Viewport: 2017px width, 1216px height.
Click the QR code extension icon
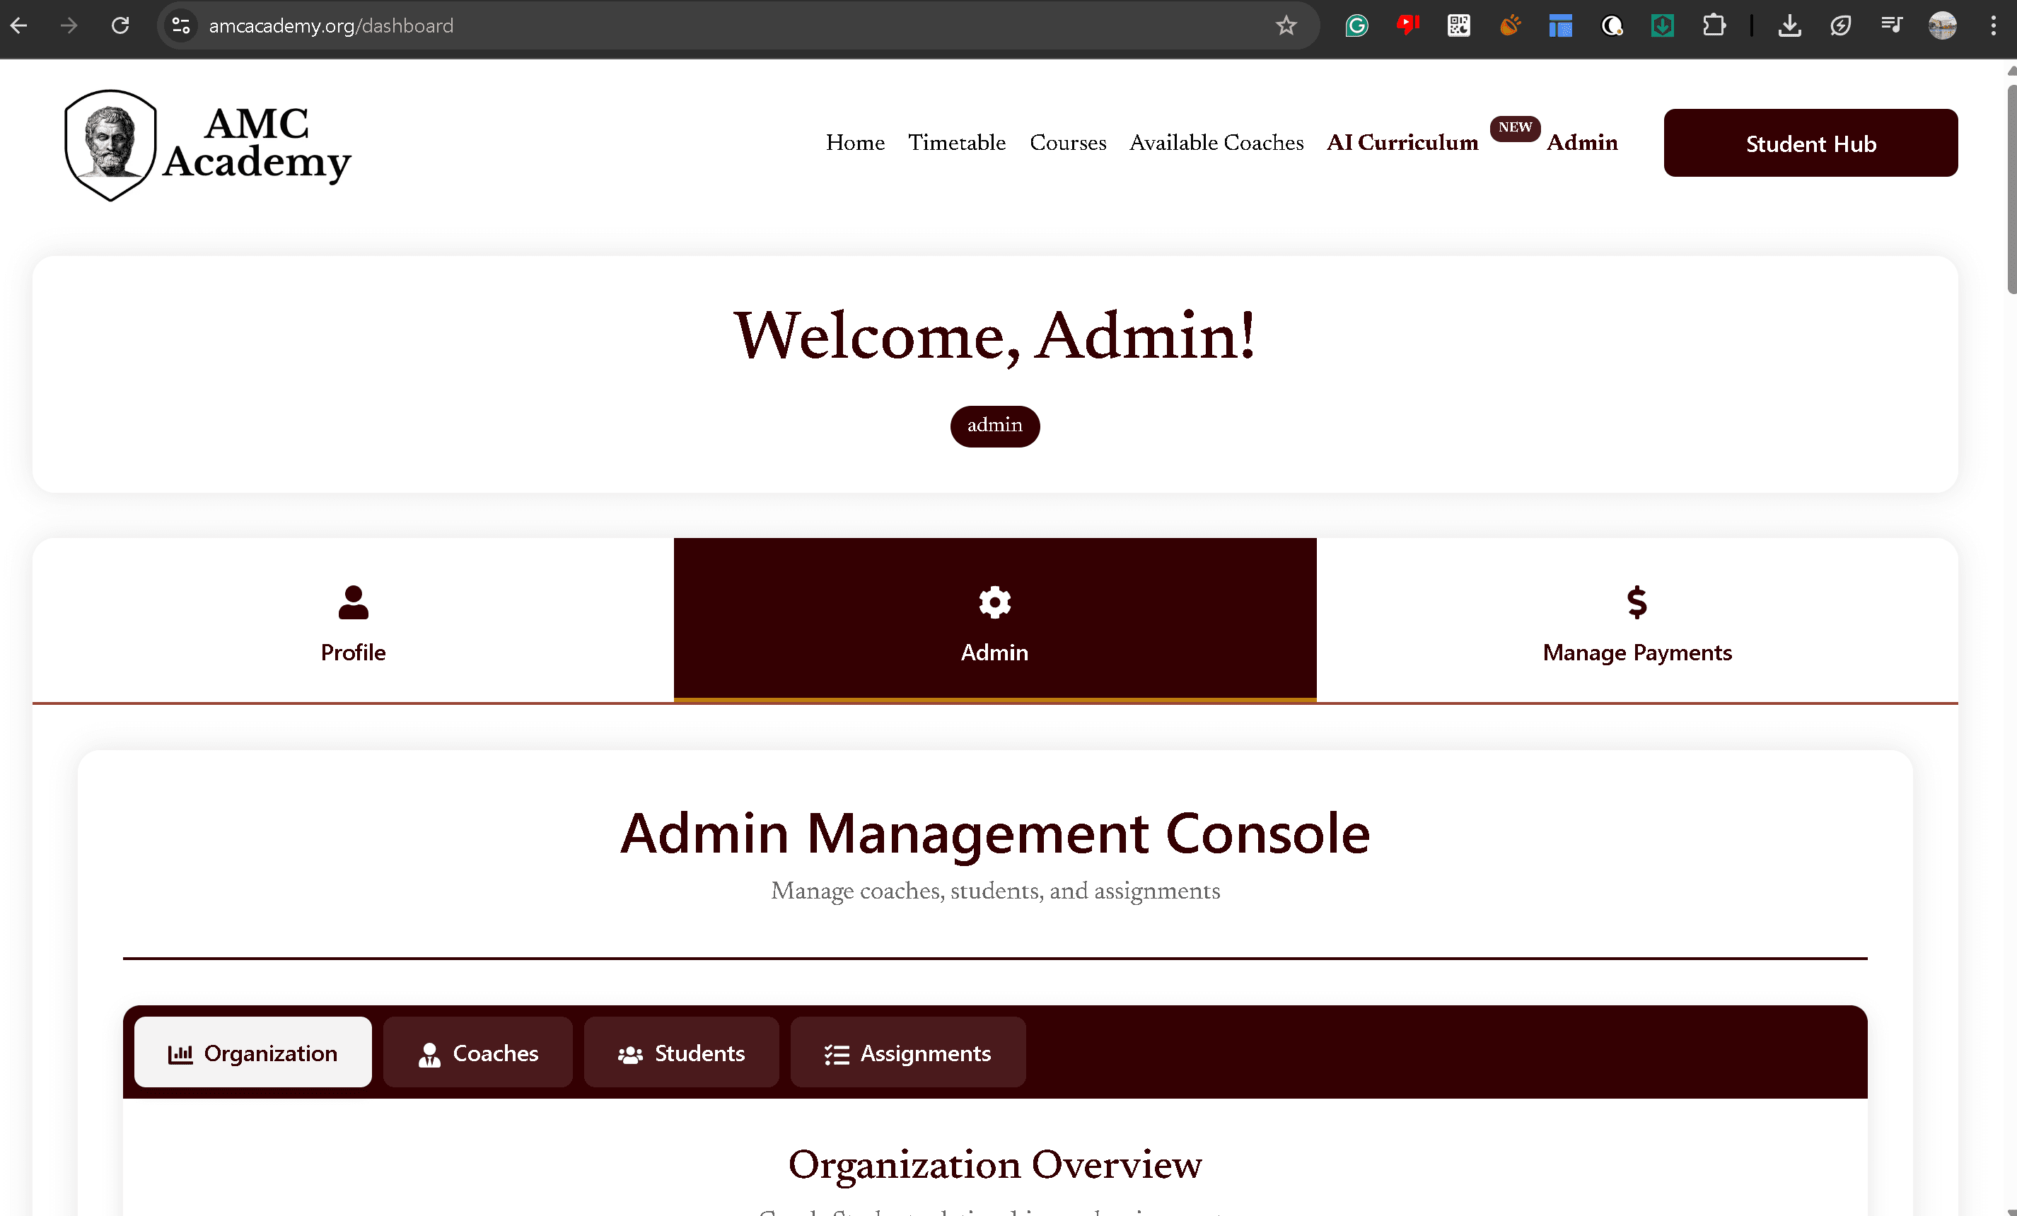pyautogui.click(x=1458, y=25)
